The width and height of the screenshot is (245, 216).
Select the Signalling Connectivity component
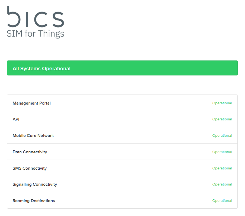point(35,184)
